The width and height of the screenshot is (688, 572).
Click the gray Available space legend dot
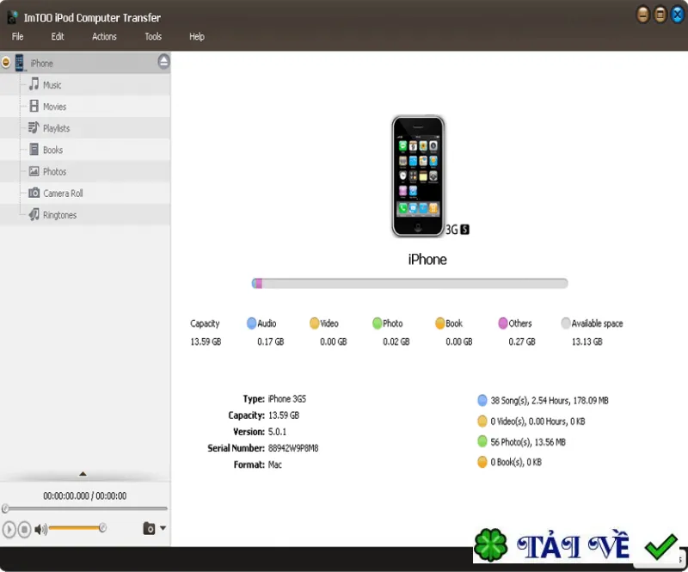pyautogui.click(x=566, y=323)
